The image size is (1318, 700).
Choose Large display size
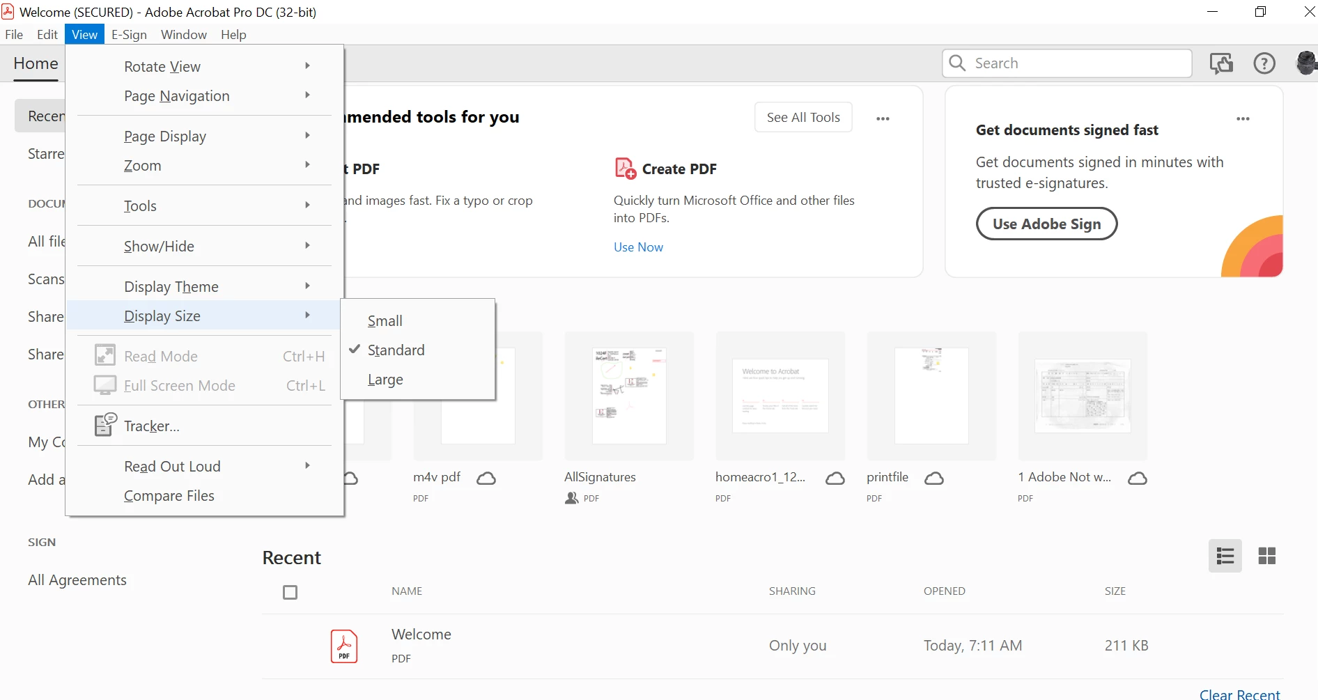(418, 380)
